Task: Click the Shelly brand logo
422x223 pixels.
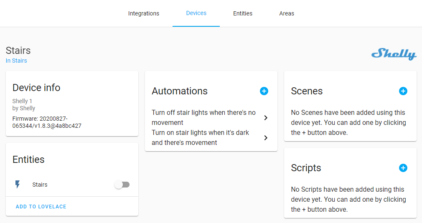Action: pos(394,54)
